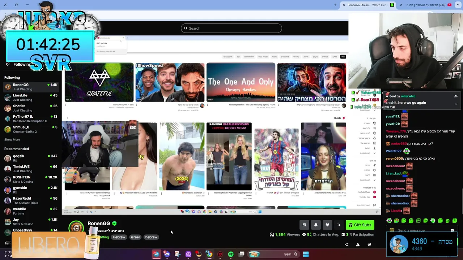
Task: Click the Hebrew capitalized tag
Action: pyautogui.click(x=119, y=237)
